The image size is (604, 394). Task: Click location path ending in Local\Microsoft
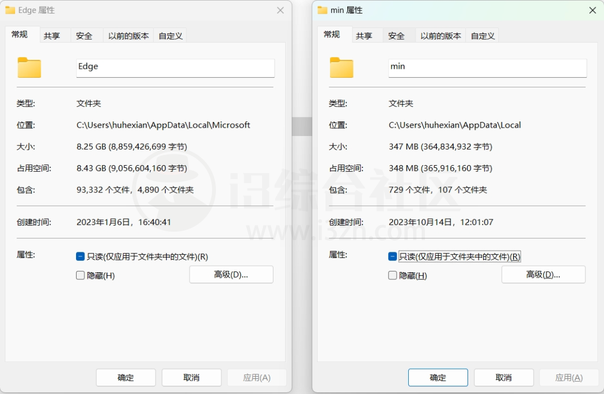coord(163,125)
